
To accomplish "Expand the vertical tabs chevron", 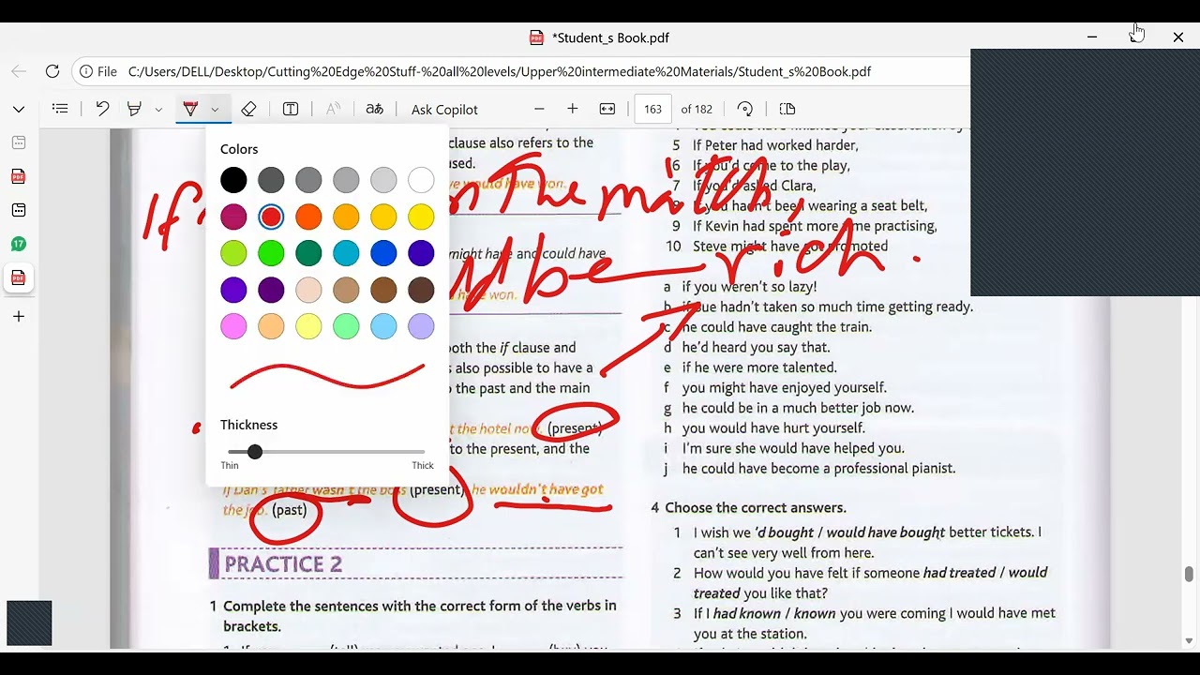I will pos(19,109).
